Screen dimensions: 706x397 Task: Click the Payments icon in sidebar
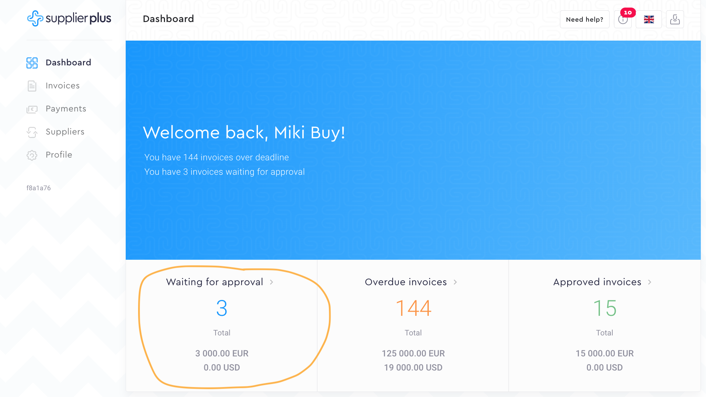point(32,109)
